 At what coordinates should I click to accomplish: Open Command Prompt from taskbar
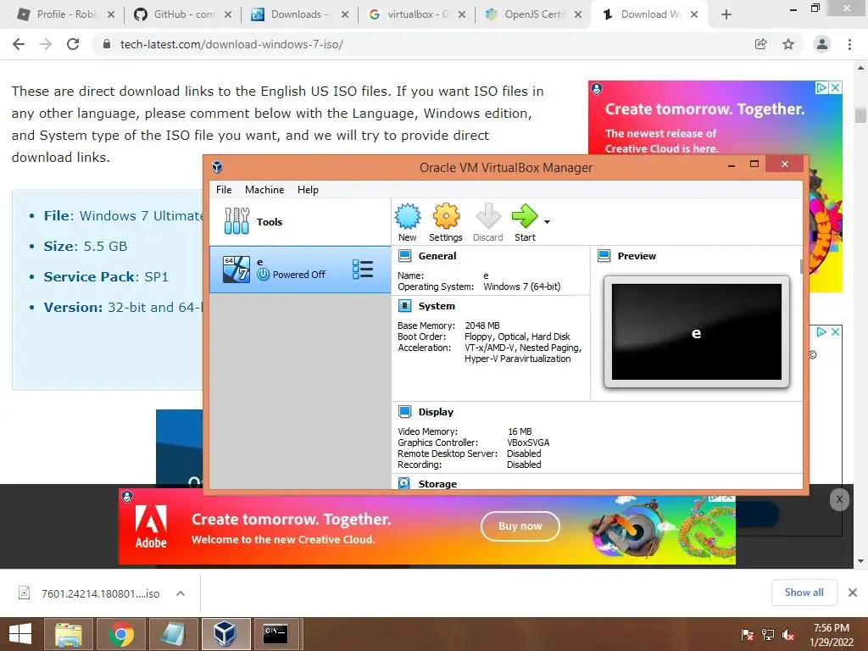pyautogui.click(x=276, y=634)
